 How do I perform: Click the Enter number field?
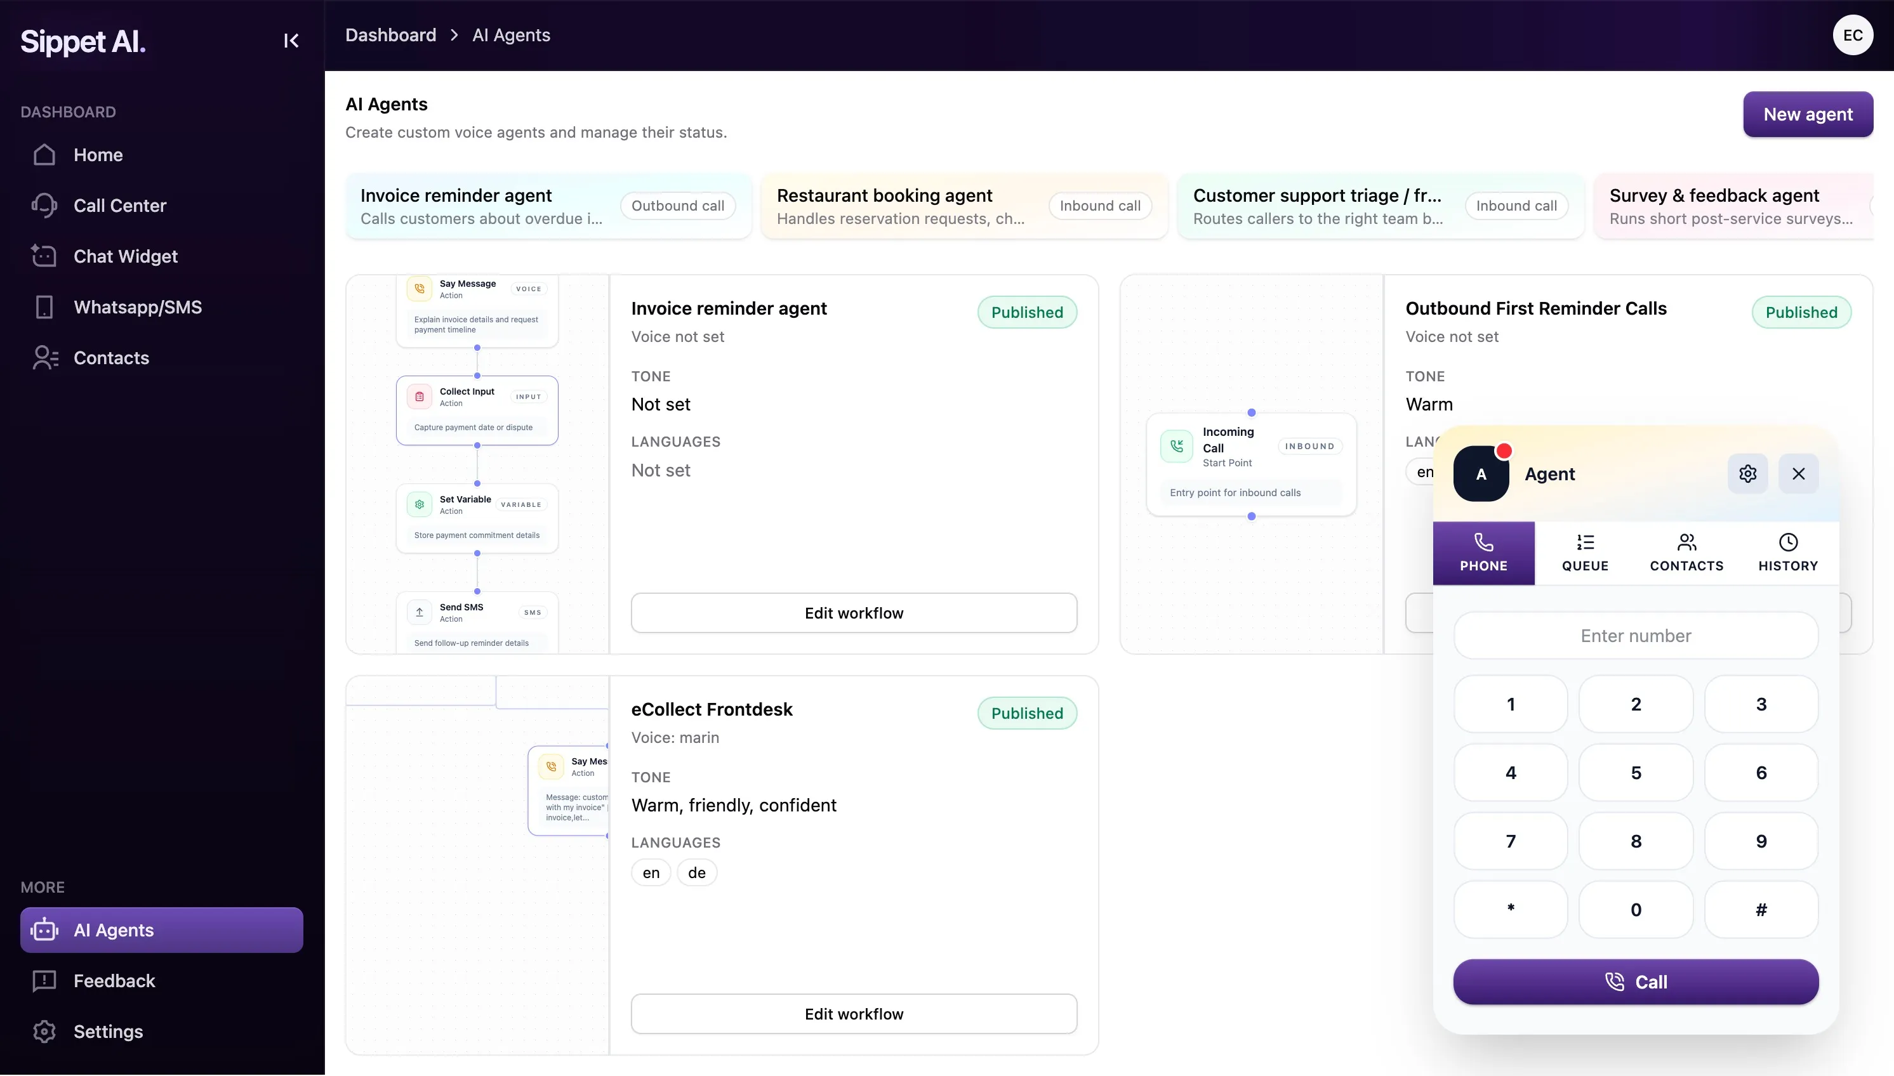(1635, 636)
